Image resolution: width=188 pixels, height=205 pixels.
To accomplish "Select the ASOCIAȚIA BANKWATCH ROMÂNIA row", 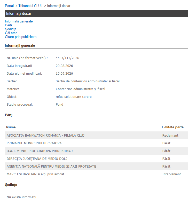I will point(97,136).
